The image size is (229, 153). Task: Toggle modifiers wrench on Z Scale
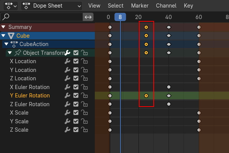coord(67,130)
